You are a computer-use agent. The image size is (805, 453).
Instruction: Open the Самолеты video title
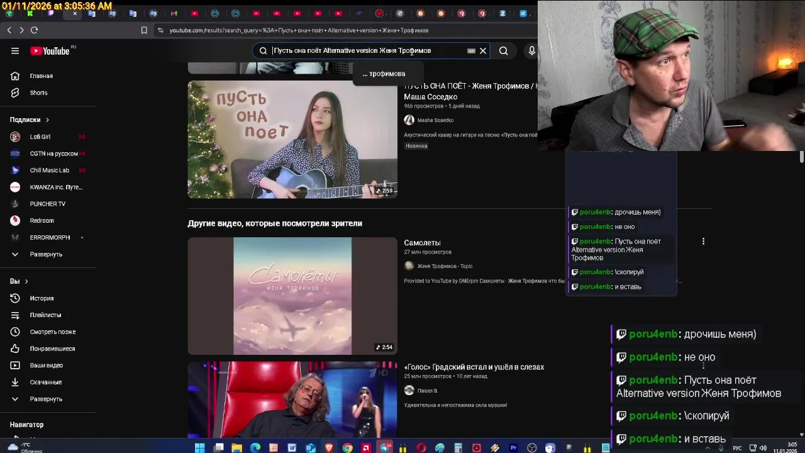pyautogui.click(x=422, y=243)
